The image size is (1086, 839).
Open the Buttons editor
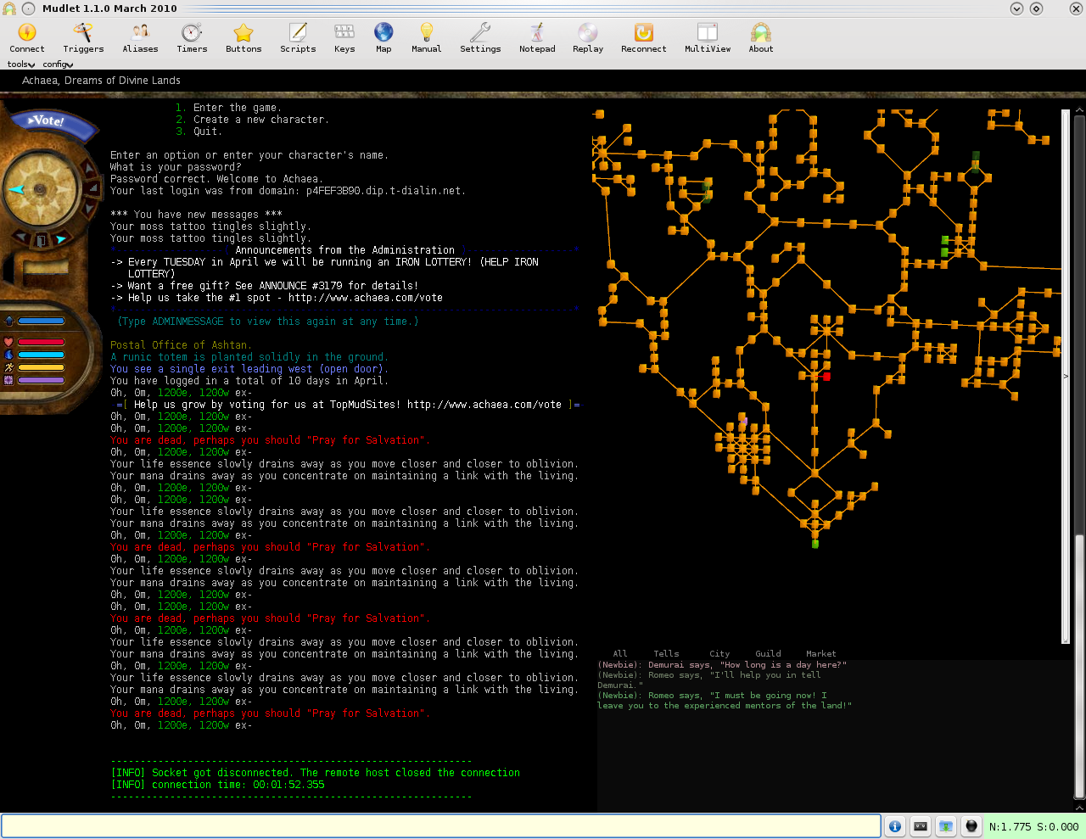[244, 37]
